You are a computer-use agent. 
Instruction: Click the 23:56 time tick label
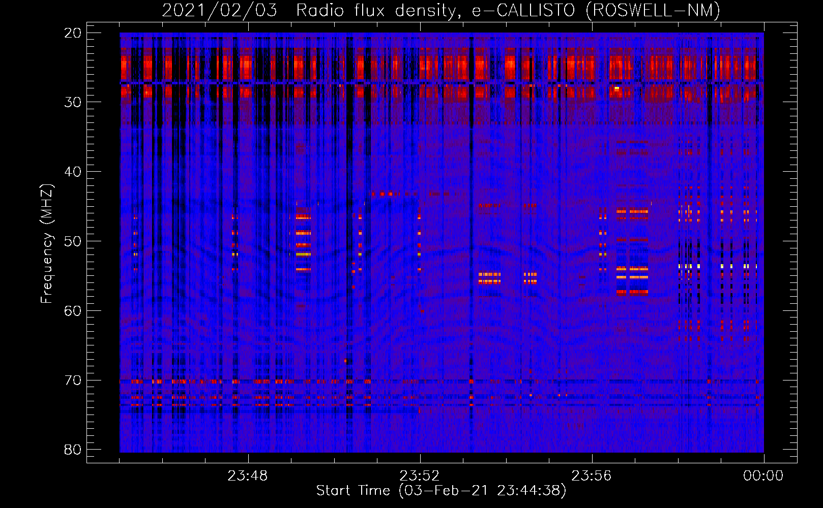pyautogui.click(x=592, y=476)
